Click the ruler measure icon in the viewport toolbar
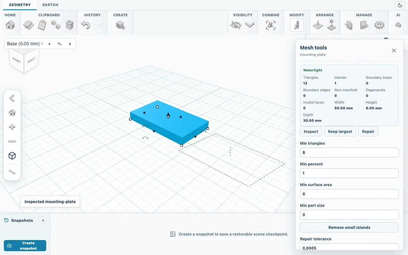The height and width of the screenshot is (255, 408). pos(12,172)
